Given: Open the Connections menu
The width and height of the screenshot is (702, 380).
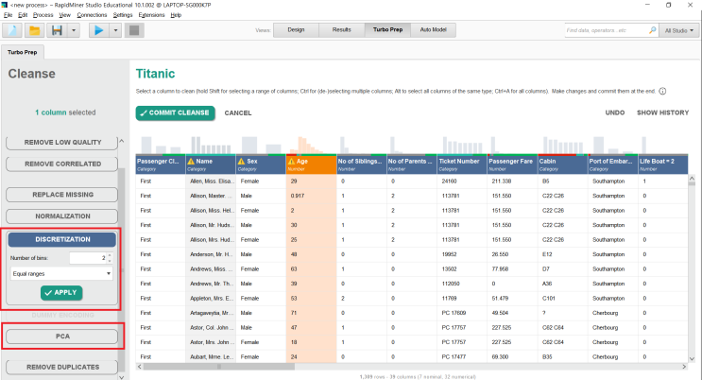Looking at the screenshot, I should coord(92,15).
